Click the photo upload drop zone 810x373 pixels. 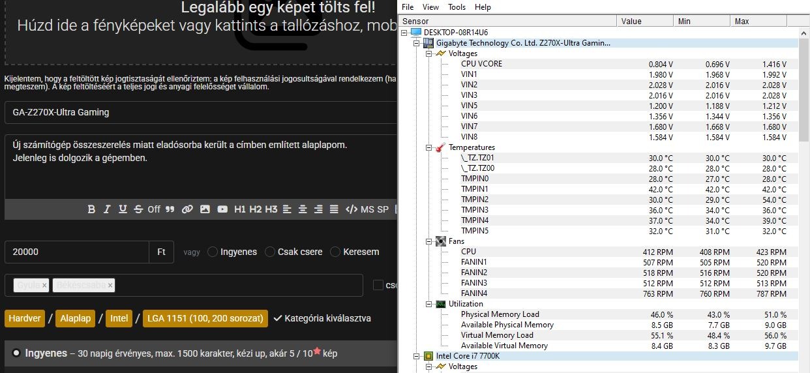201,31
